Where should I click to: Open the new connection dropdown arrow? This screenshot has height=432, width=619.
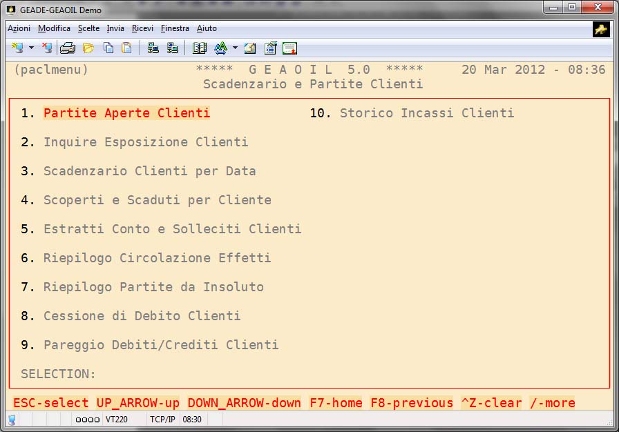pos(31,48)
